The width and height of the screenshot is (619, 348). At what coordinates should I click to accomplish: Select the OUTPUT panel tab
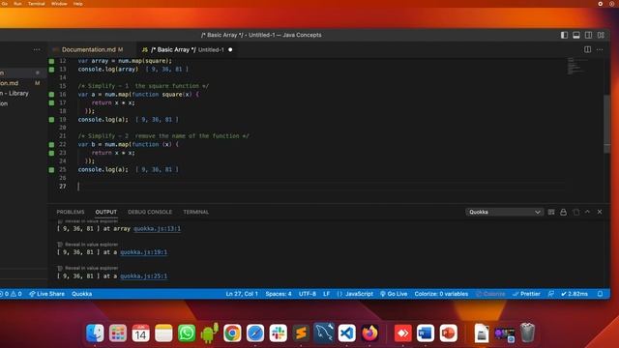[x=106, y=212]
